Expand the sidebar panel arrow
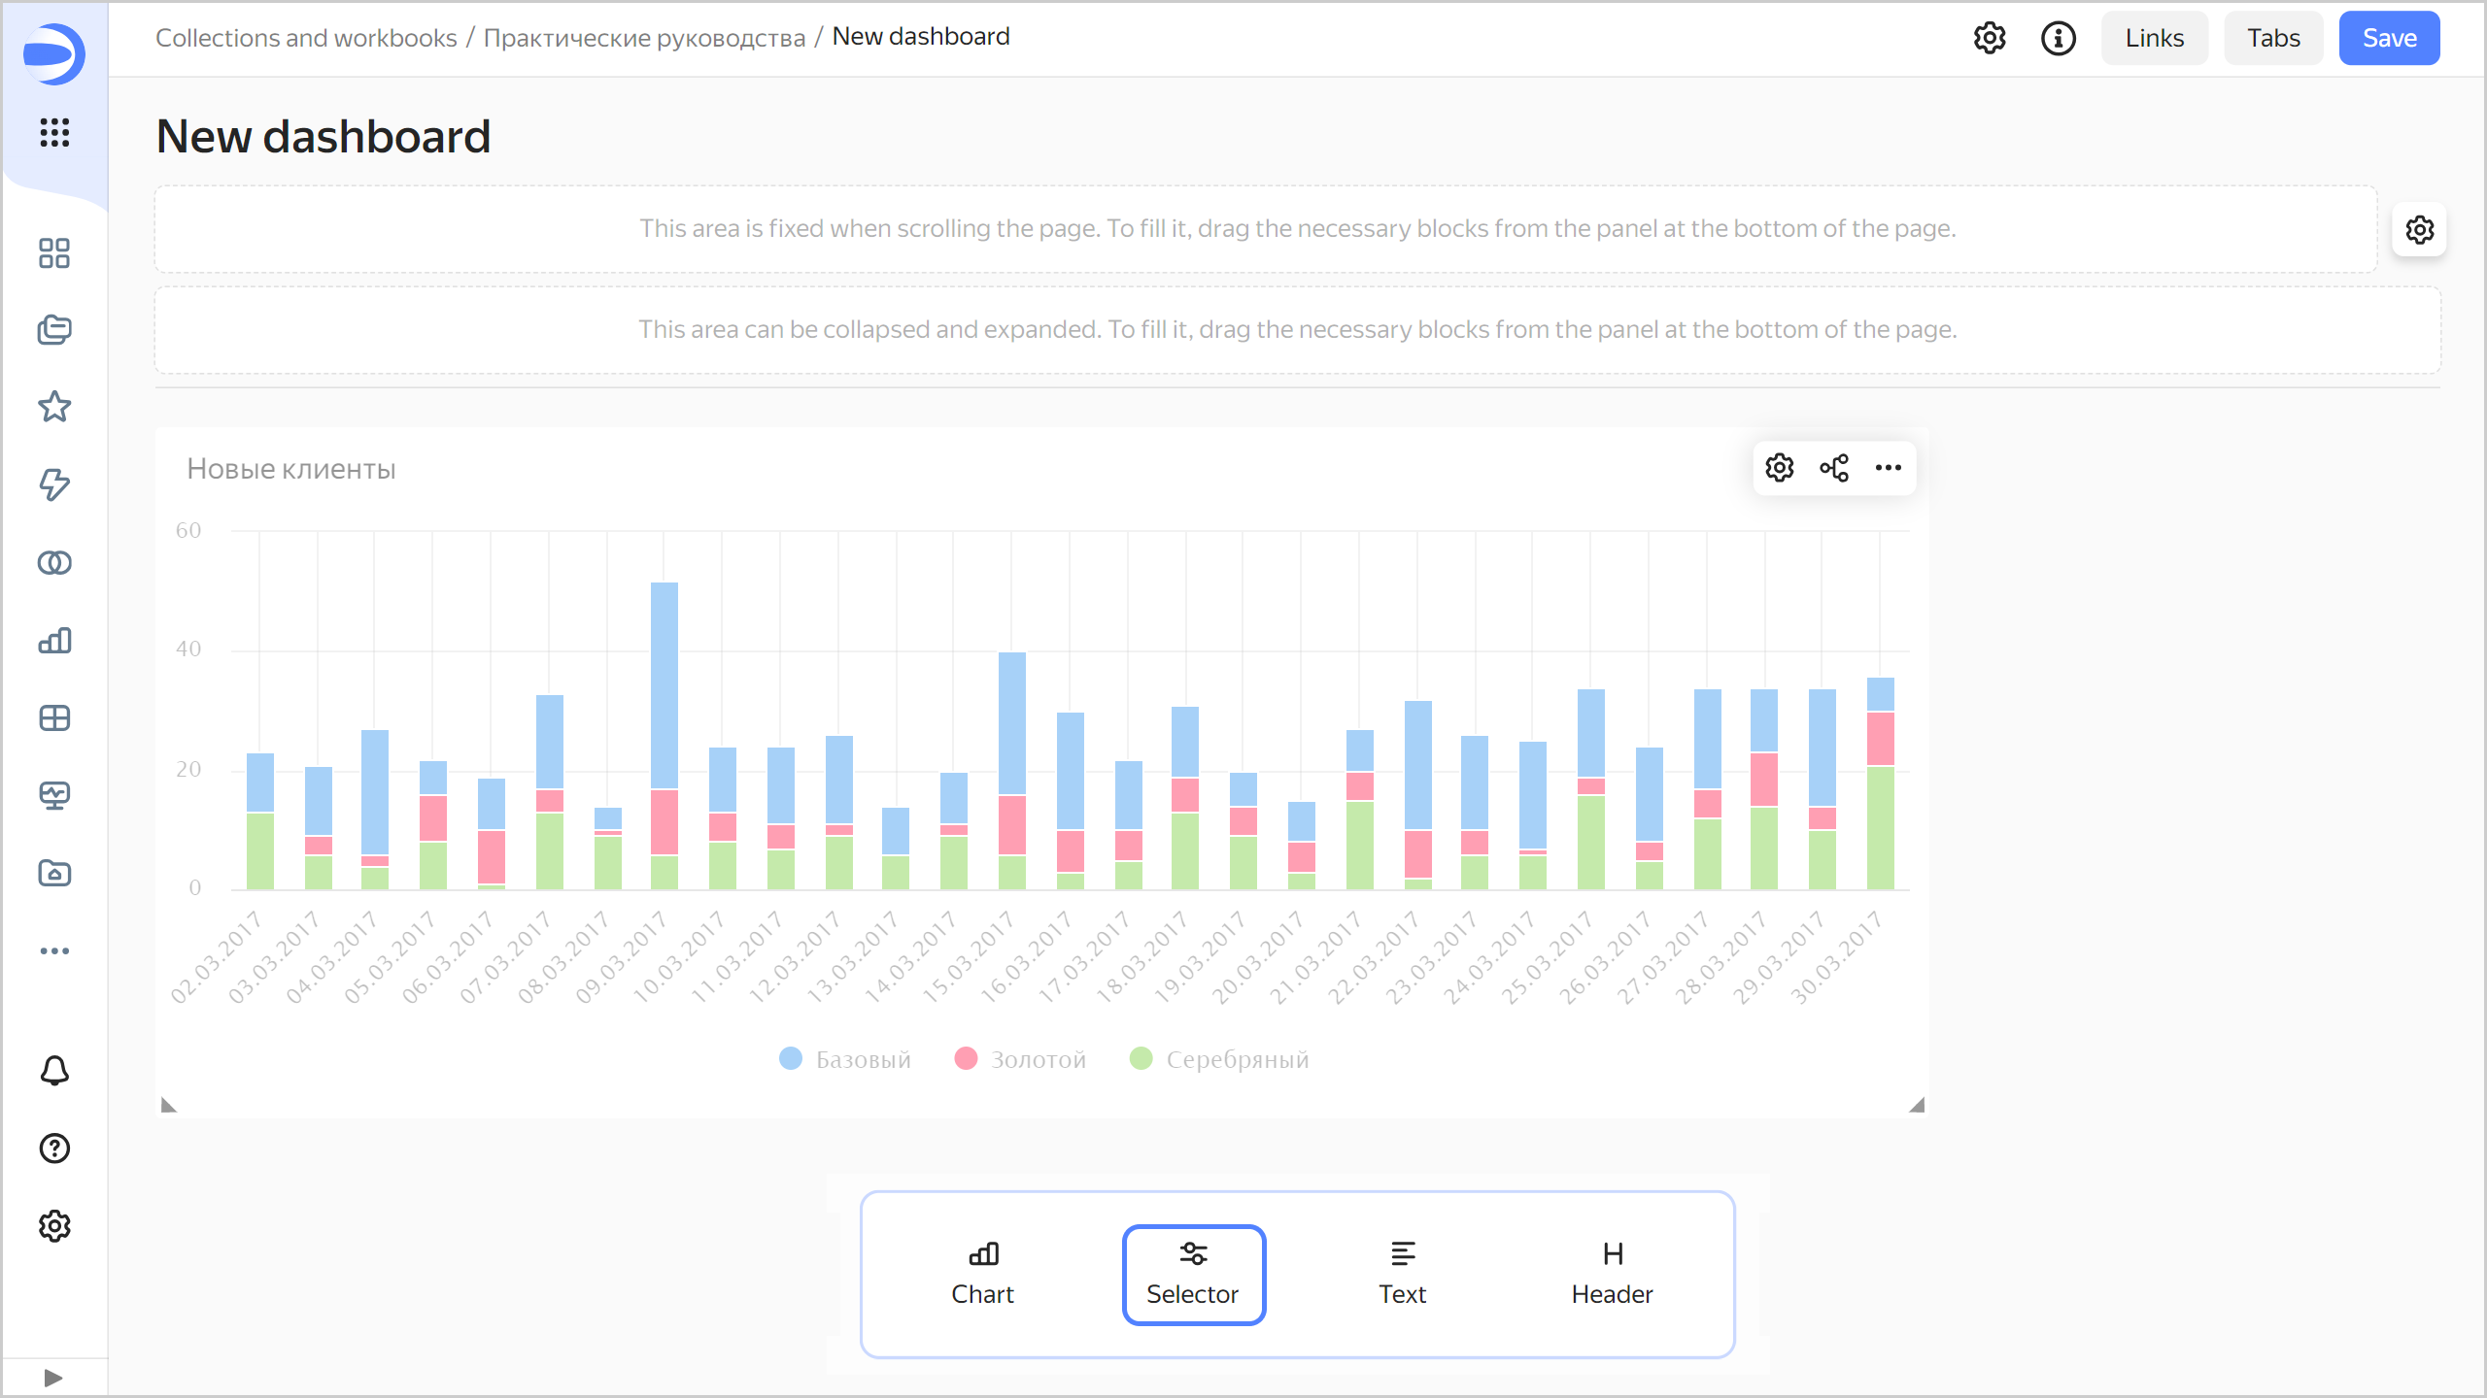This screenshot has width=2487, height=1398. click(x=53, y=1378)
